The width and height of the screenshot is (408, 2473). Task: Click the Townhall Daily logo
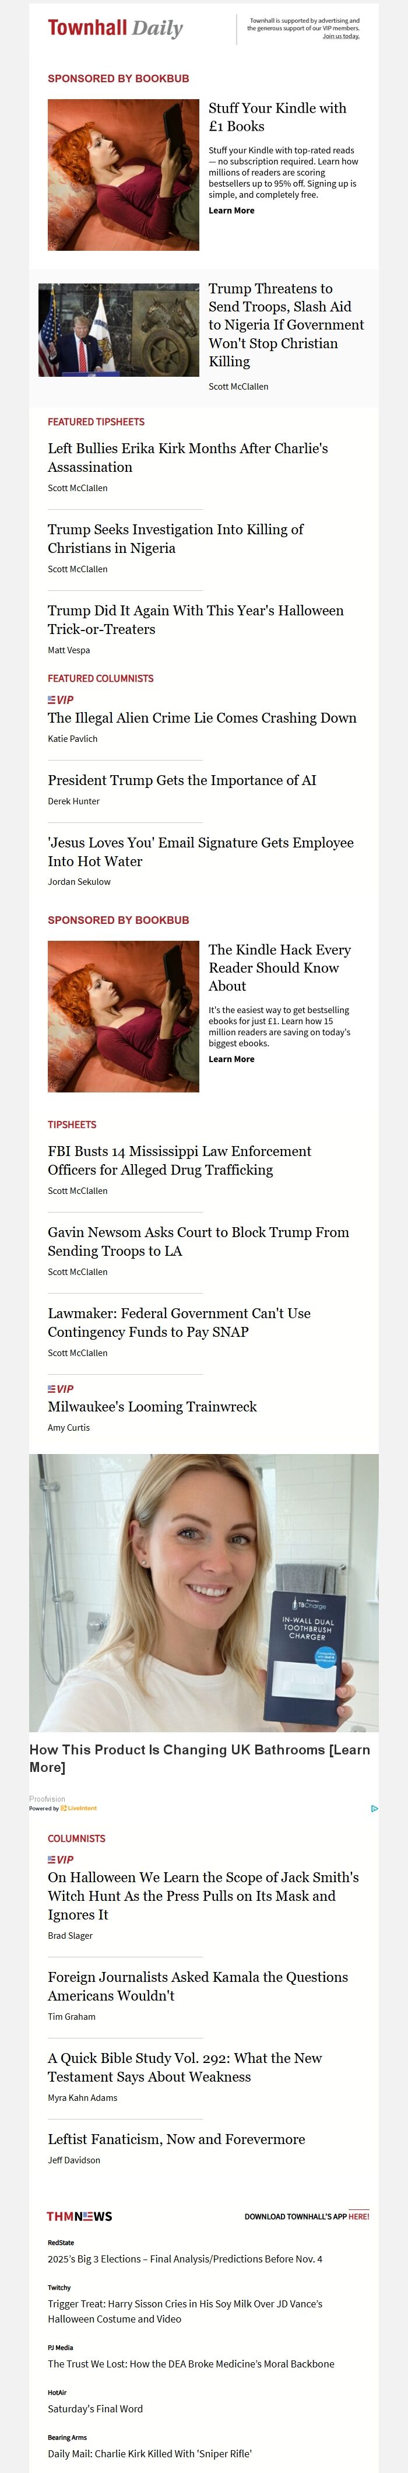coord(115,28)
